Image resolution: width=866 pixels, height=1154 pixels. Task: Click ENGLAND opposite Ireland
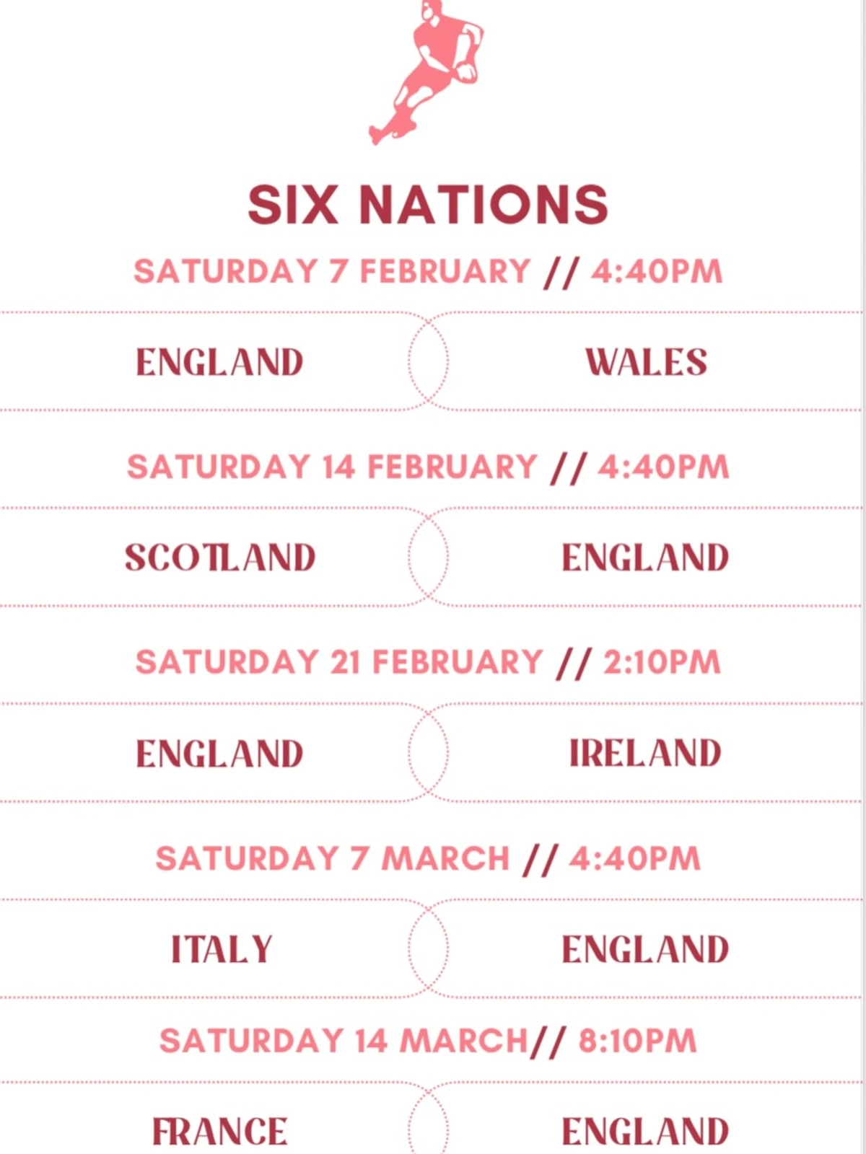coord(219,754)
